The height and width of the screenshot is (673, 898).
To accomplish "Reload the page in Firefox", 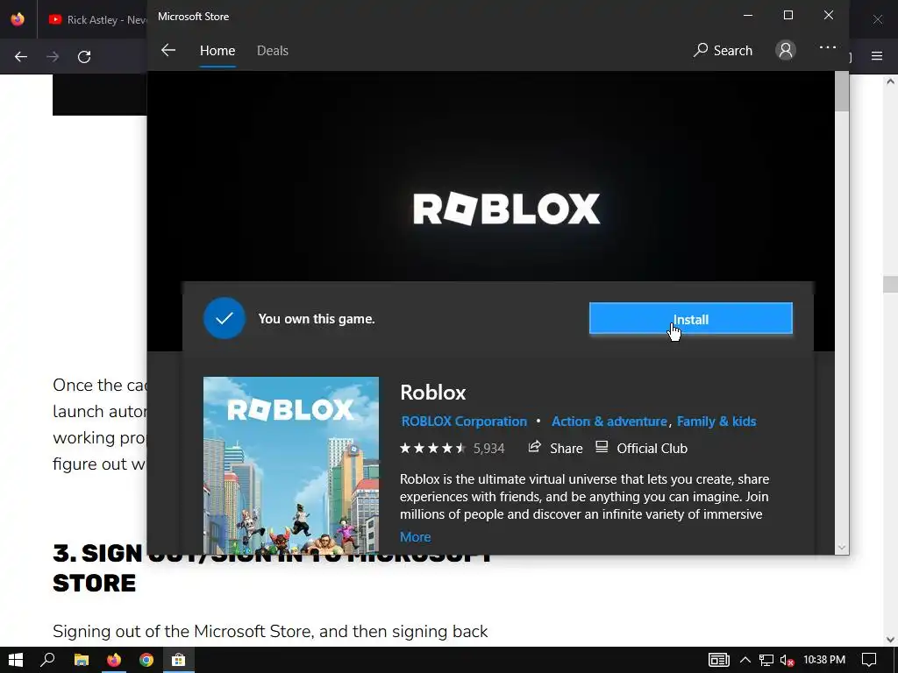I will 84,57.
